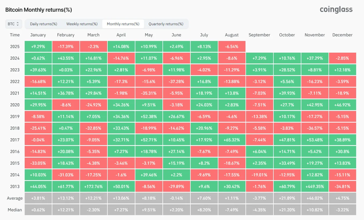
Task: Click the Bitcoin Monthly returns(%) title
Action: (x=39, y=10)
